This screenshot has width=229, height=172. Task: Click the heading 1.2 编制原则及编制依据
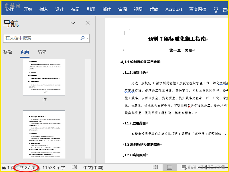tap(142, 144)
